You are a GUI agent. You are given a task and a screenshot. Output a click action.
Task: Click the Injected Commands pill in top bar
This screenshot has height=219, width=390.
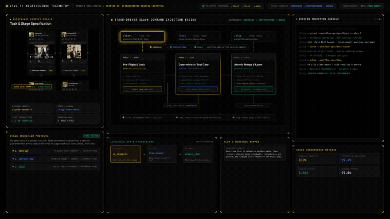coord(231,6)
